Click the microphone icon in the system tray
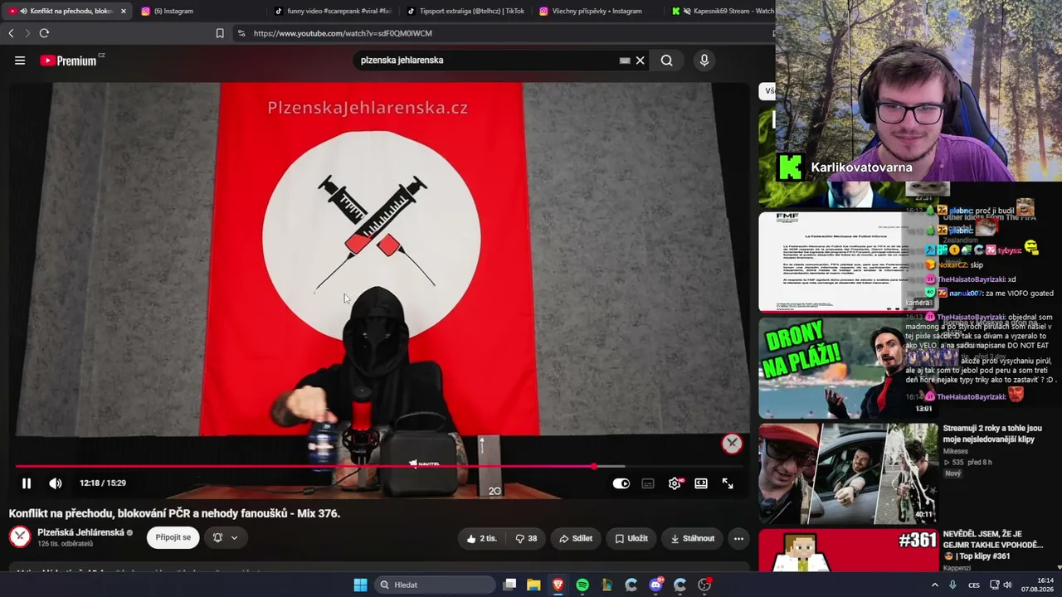This screenshot has height=597, width=1062. click(952, 585)
